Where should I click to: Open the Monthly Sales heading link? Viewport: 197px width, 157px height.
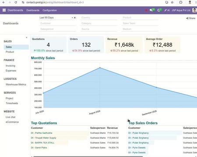pos(43,58)
